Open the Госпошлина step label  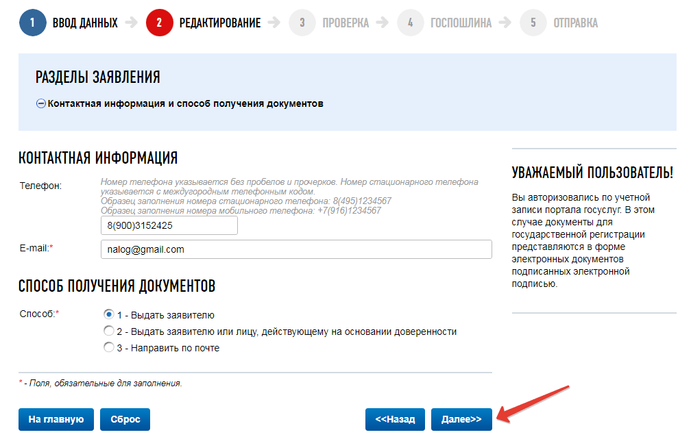[x=461, y=23]
